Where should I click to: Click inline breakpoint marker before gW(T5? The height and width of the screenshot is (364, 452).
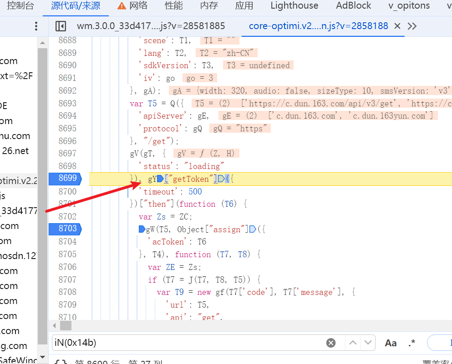click(x=142, y=229)
